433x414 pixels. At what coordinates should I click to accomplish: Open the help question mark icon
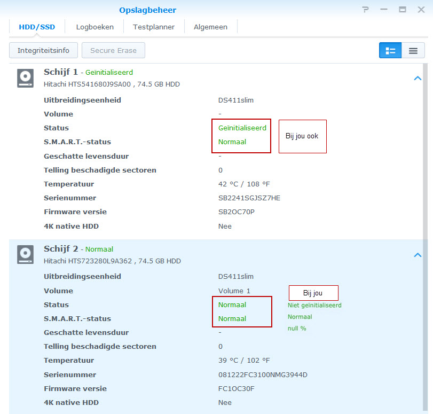365,10
